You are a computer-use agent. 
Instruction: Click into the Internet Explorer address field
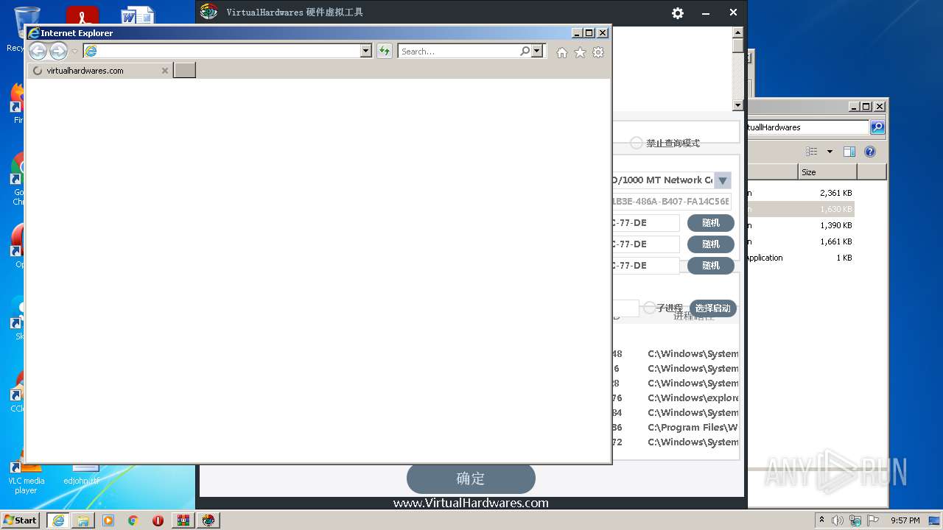[x=228, y=51]
